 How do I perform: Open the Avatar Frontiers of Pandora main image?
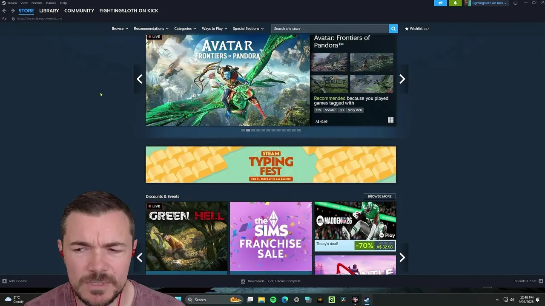point(227,79)
